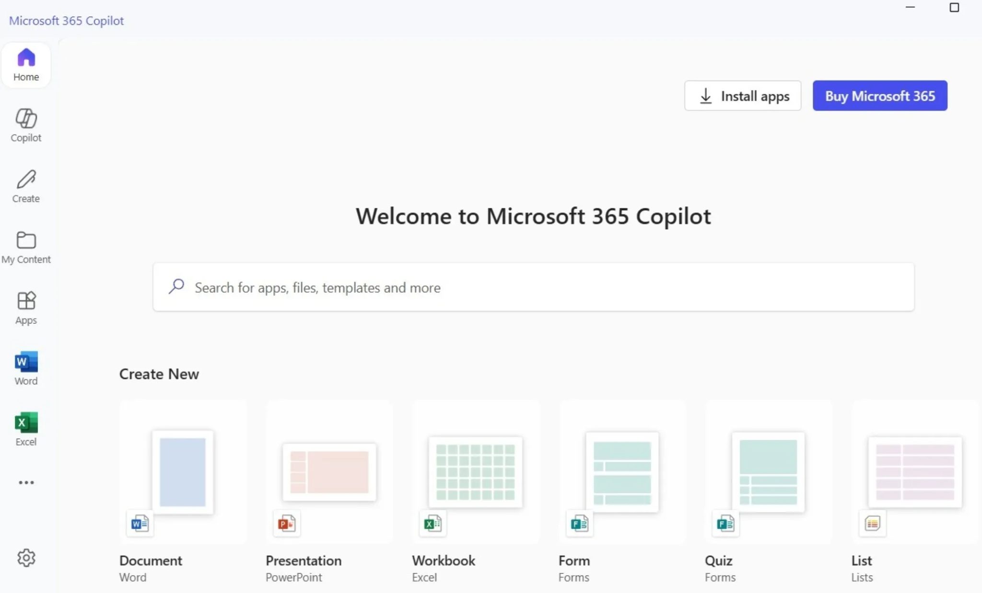Viewport: 982px width, 593px height.
Task: Click inside the search field
Action: click(384, 287)
